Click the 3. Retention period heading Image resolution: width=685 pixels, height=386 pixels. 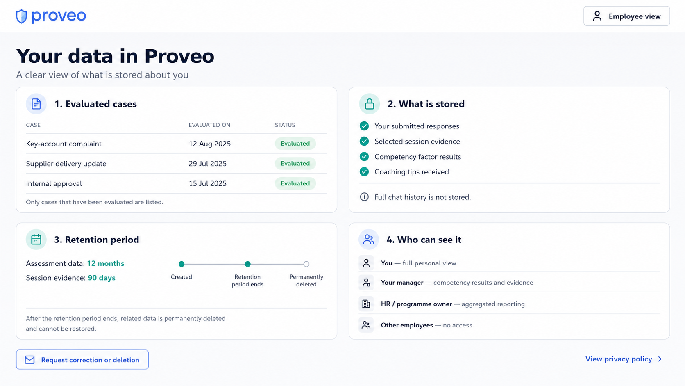97,240
